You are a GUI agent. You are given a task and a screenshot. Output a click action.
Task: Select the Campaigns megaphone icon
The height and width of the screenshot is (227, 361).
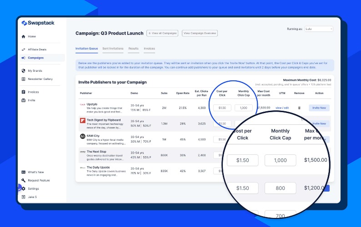click(x=23, y=58)
